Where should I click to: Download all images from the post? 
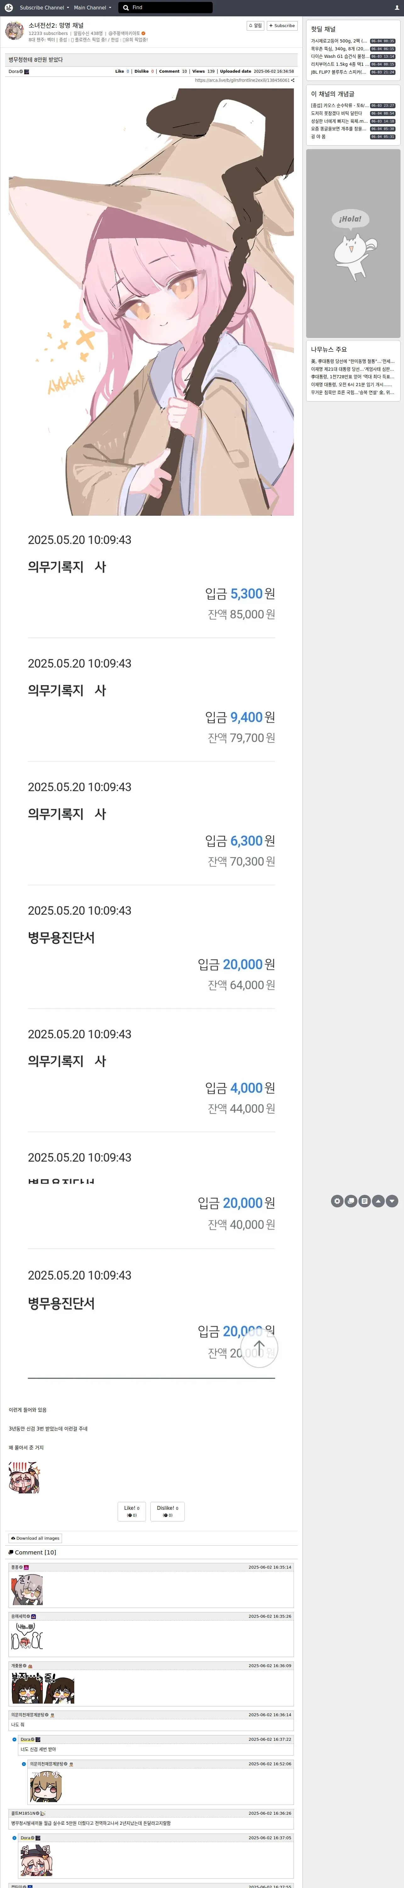pos(35,1538)
